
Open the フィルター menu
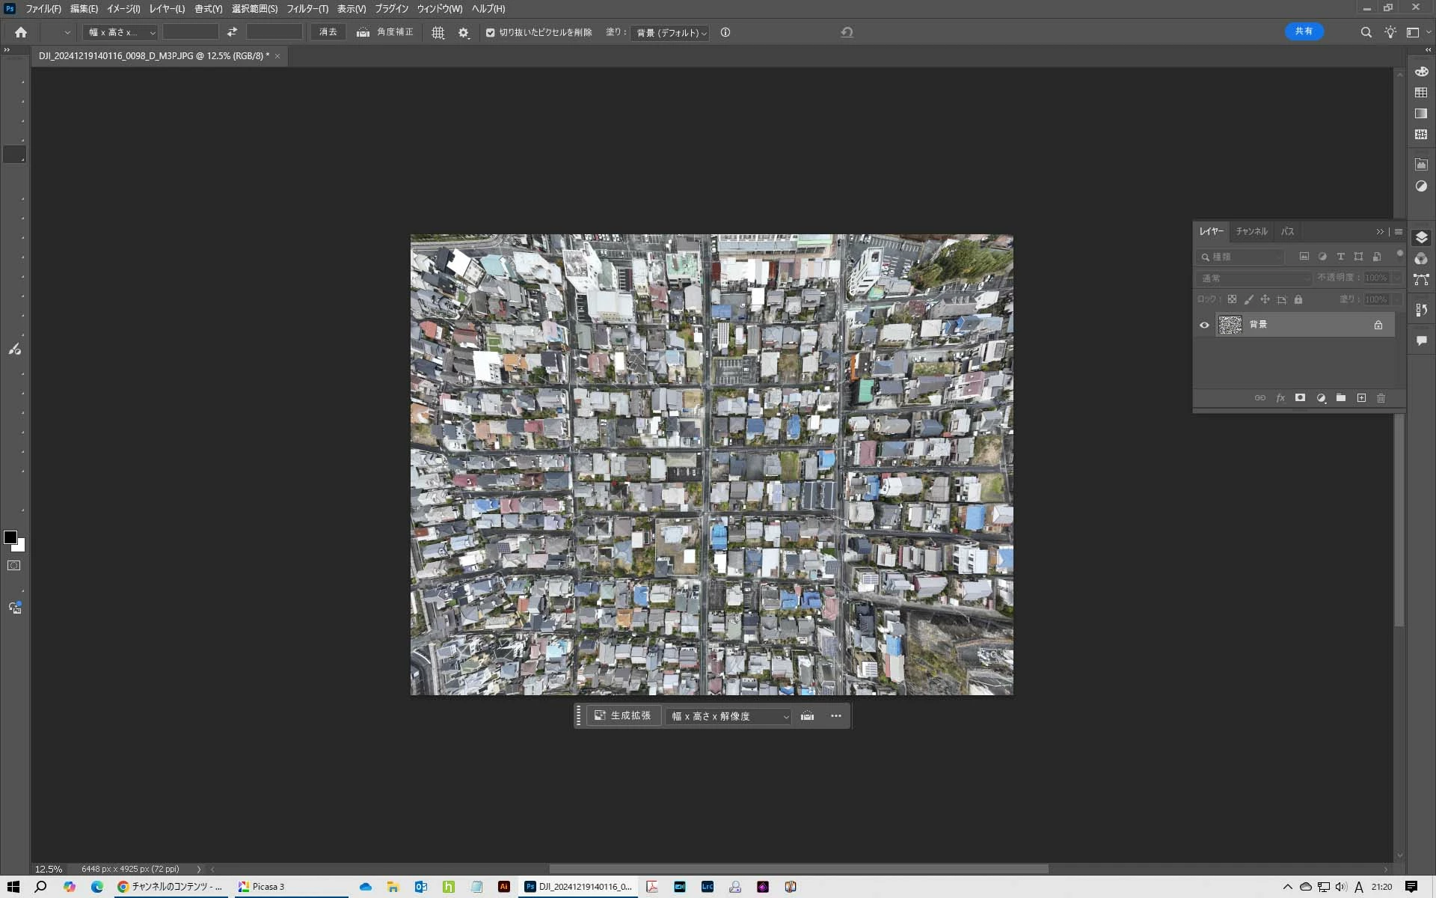click(307, 9)
